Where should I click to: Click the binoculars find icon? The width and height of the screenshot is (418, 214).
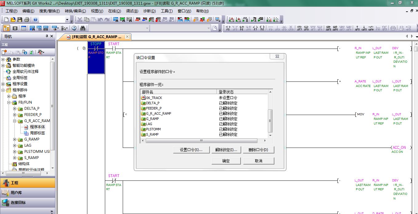pyautogui.click(x=83, y=28)
